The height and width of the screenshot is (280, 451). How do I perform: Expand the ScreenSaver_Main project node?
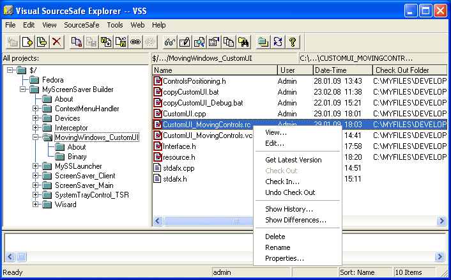click(35, 185)
